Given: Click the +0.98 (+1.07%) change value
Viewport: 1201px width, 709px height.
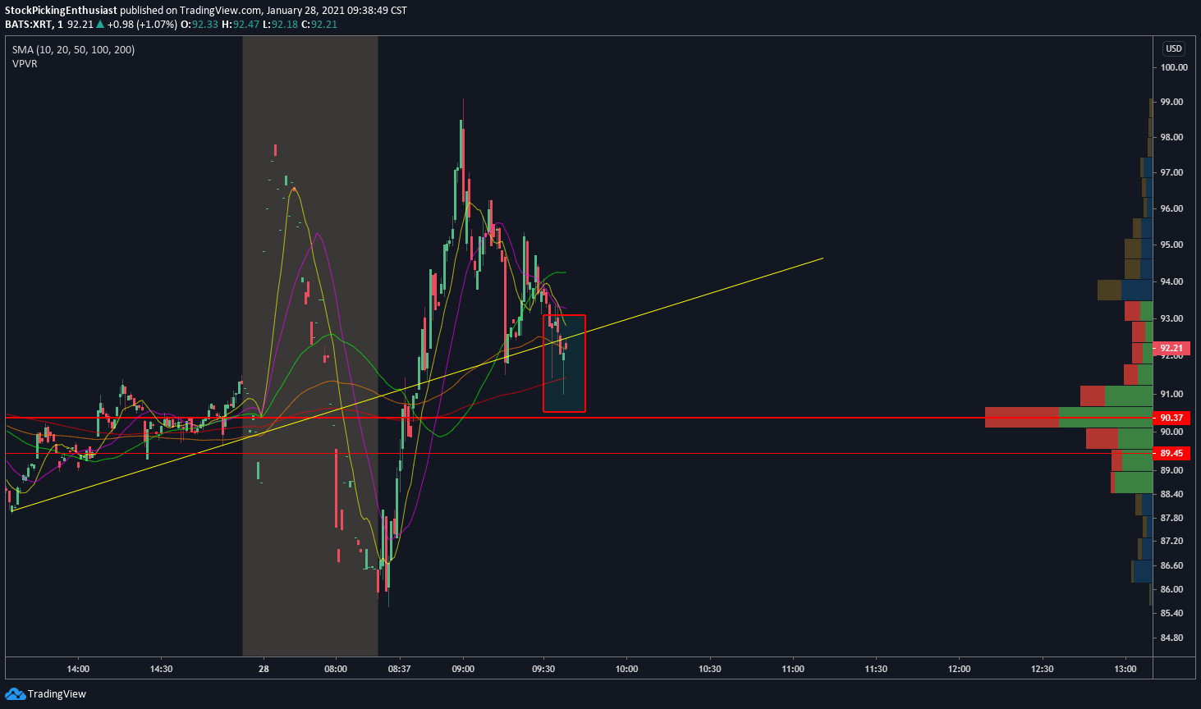Looking at the screenshot, I should (142, 25).
